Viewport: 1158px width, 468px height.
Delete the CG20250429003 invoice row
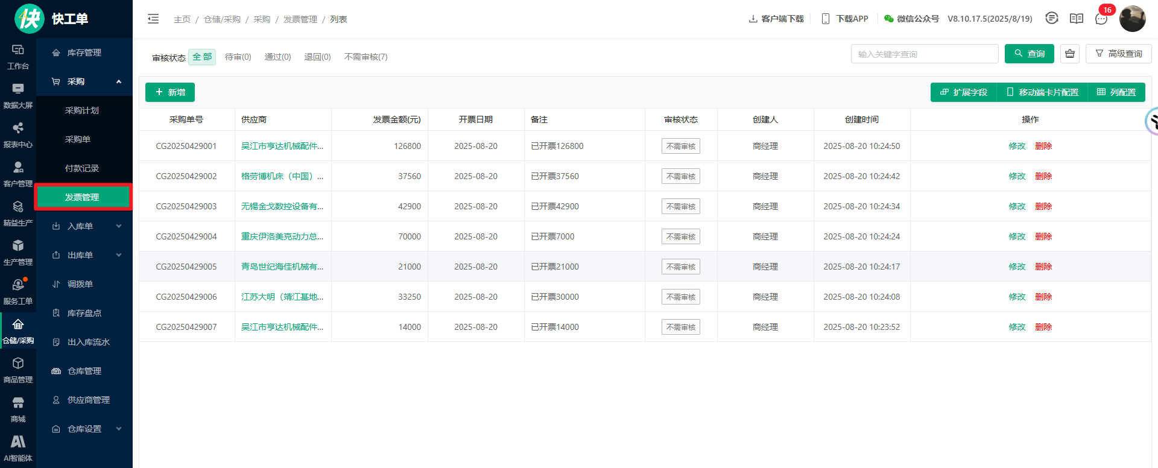click(x=1043, y=206)
